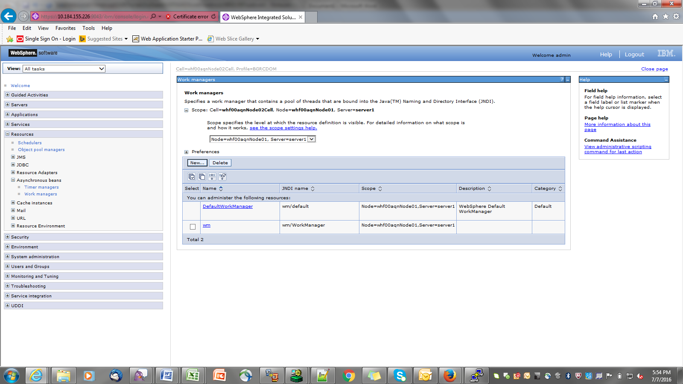Click the Welcome link in navigation

[20, 86]
